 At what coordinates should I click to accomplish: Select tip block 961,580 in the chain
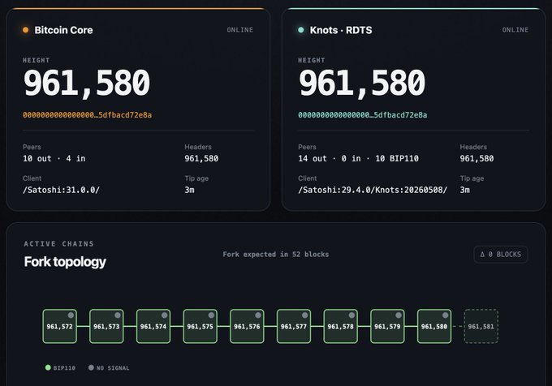pos(434,326)
